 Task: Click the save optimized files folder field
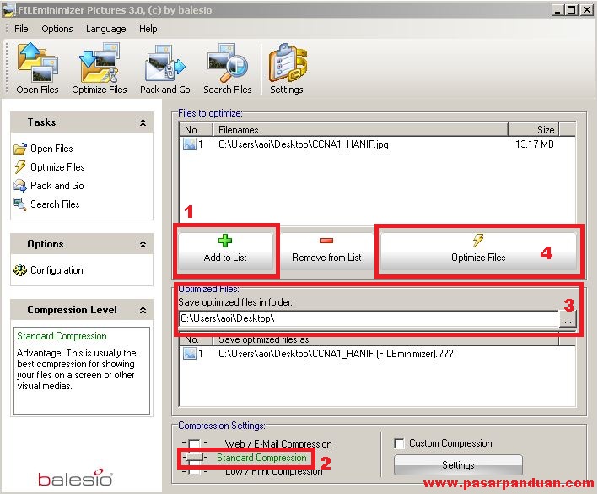[x=369, y=318]
